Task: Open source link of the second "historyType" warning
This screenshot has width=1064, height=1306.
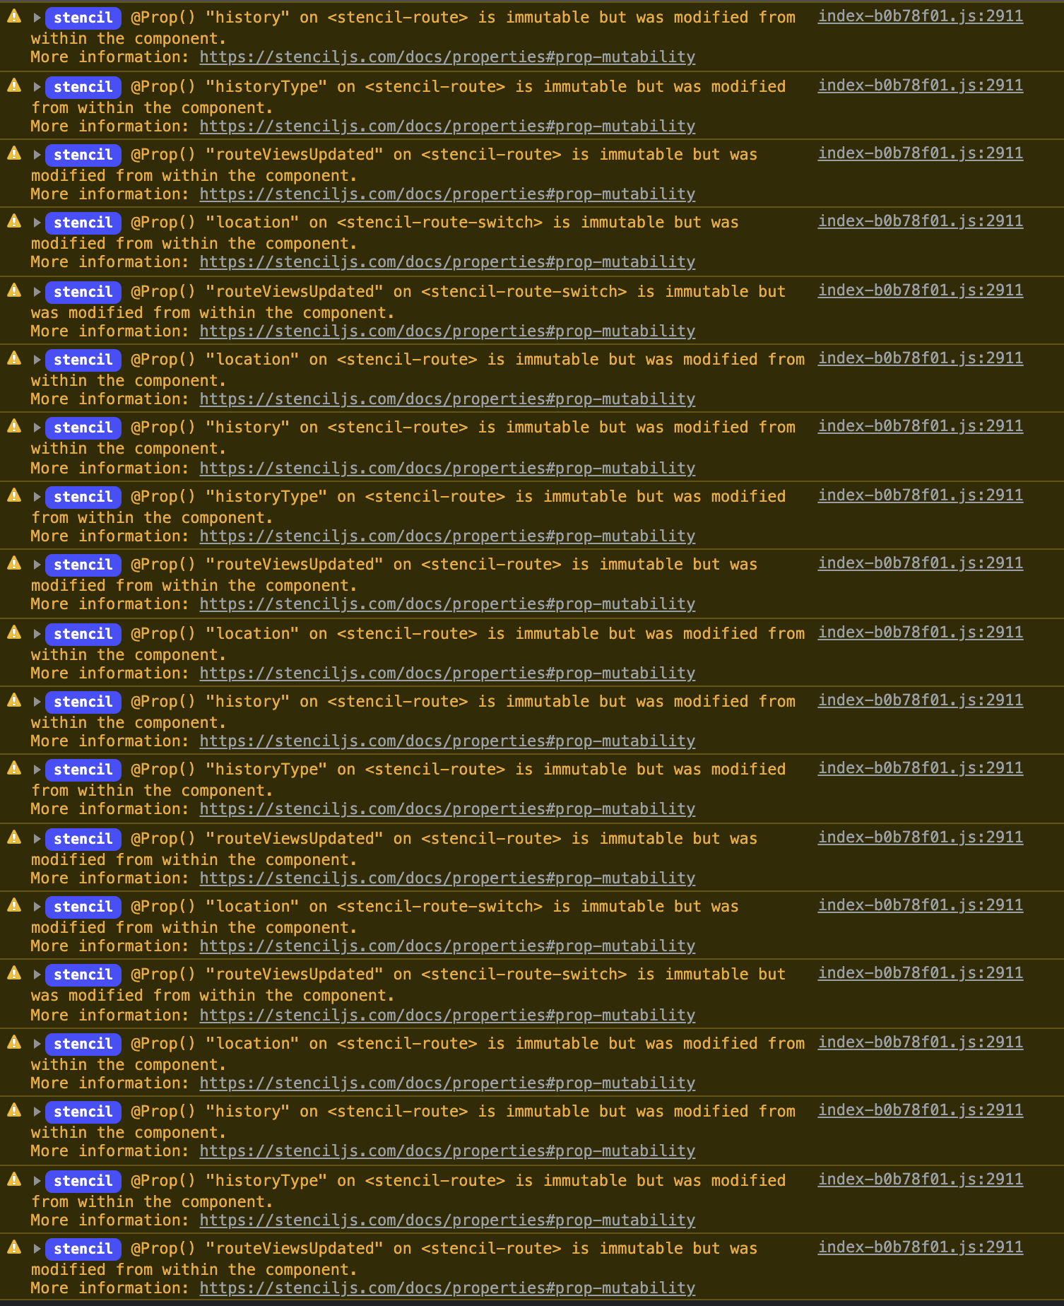Action: tap(920, 495)
